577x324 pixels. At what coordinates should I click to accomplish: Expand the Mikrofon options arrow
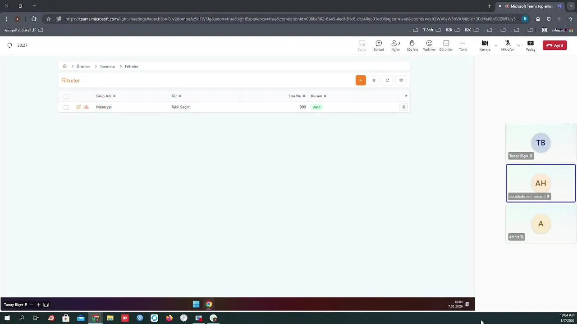518,45
